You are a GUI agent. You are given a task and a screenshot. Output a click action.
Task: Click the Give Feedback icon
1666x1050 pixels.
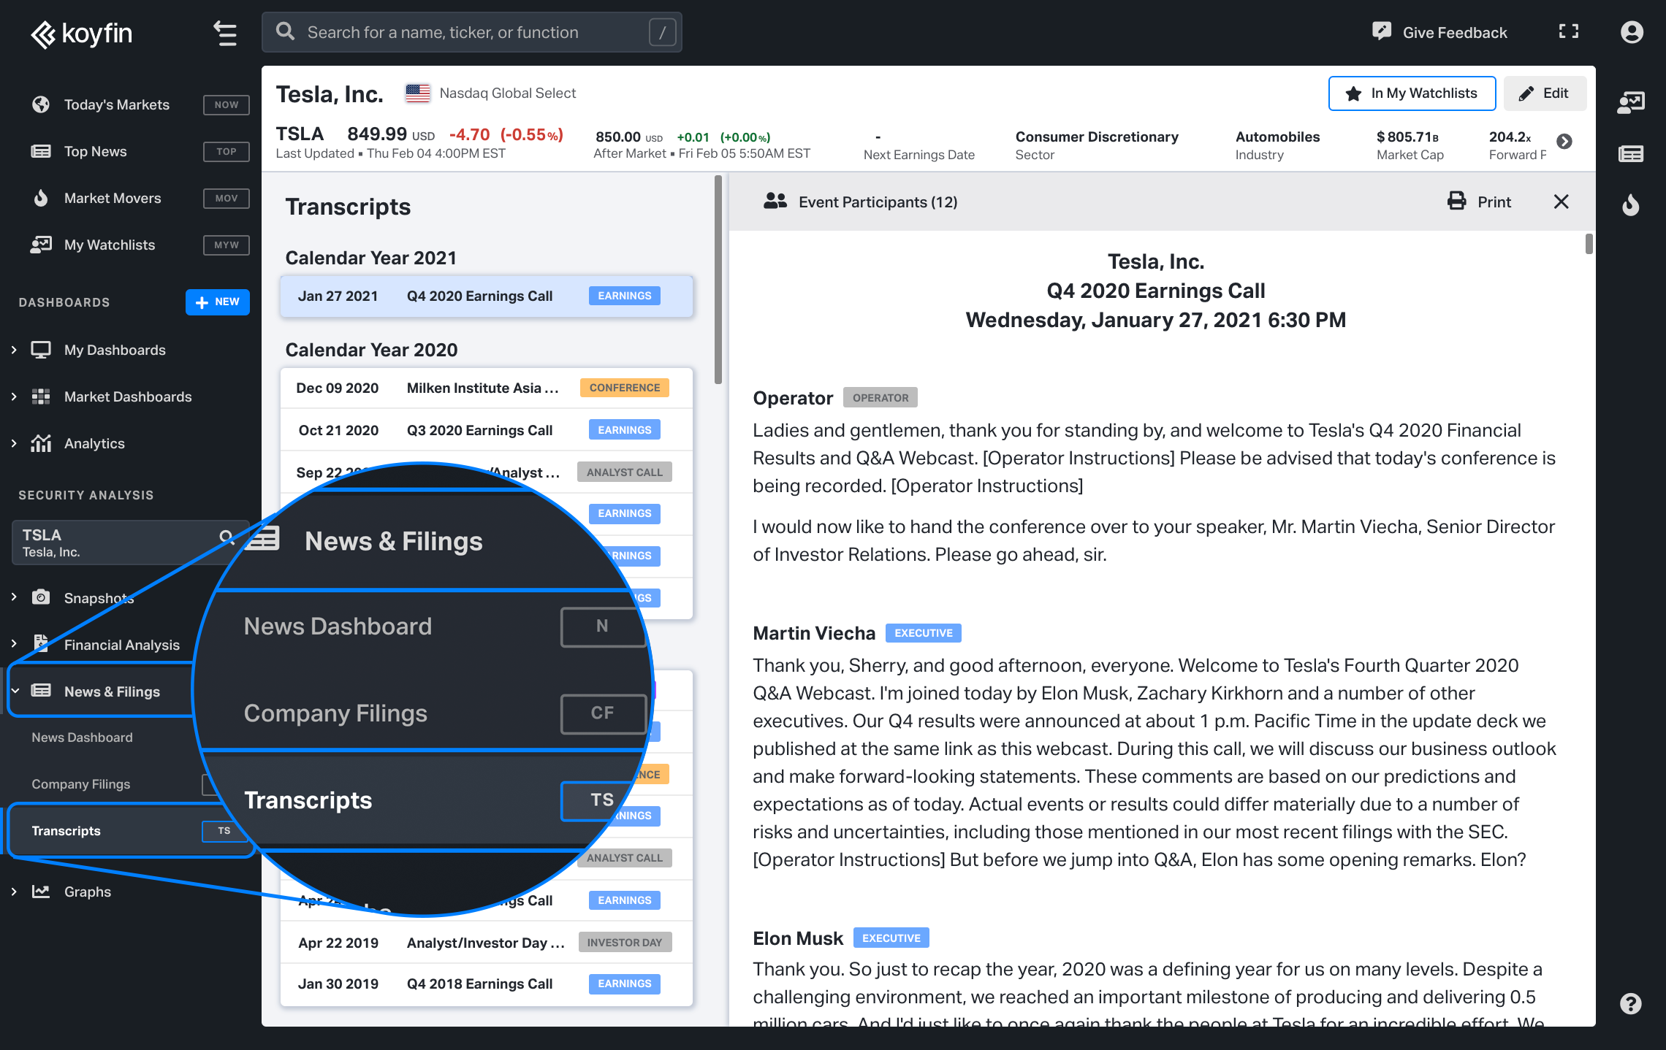coord(1381,31)
